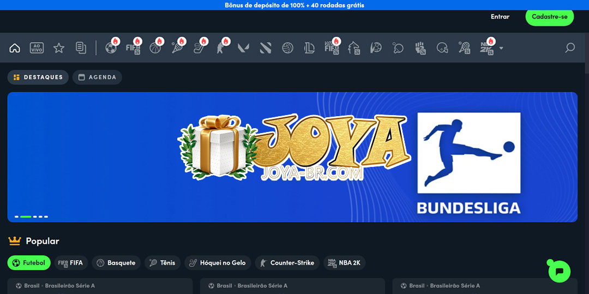Select the Dota 2 logo icon

pyautogui.click(x=266, y=48)
